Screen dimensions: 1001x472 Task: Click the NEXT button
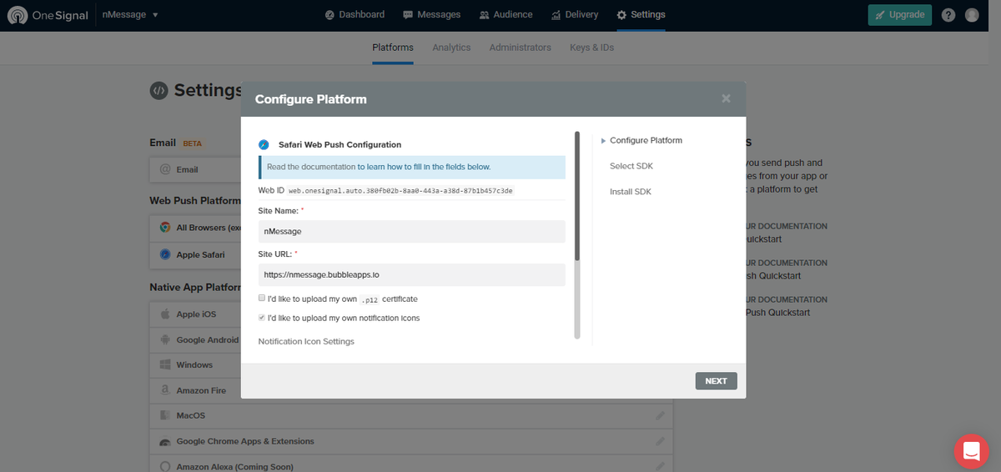pyautogui.click(x=716, y=381)
